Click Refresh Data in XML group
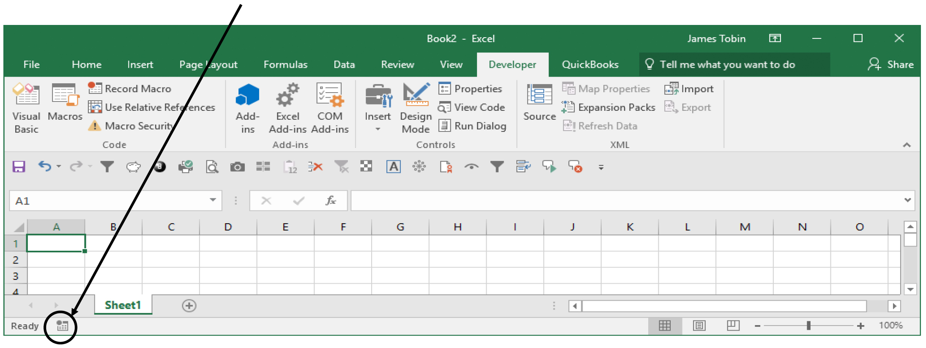Viewport: 926px width, 348px height. tap(600, 126)
